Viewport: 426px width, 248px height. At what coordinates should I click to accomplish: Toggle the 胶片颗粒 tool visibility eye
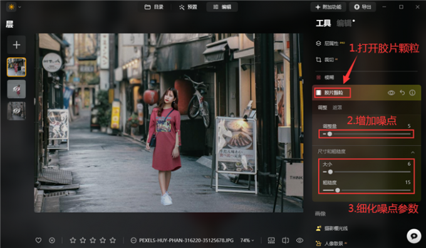pos(391,93)
